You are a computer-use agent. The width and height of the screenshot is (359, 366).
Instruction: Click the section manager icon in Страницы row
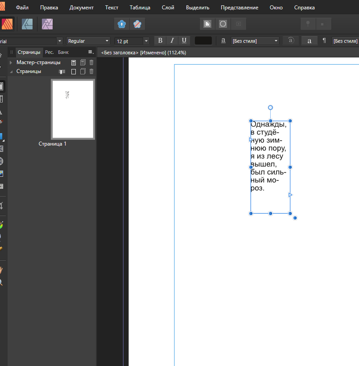coord(62,72)
